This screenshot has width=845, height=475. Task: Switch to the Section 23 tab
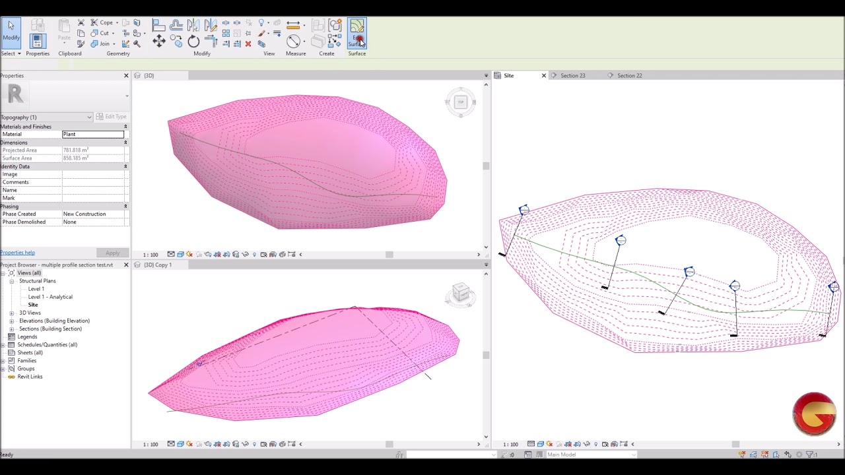(572, 76)
